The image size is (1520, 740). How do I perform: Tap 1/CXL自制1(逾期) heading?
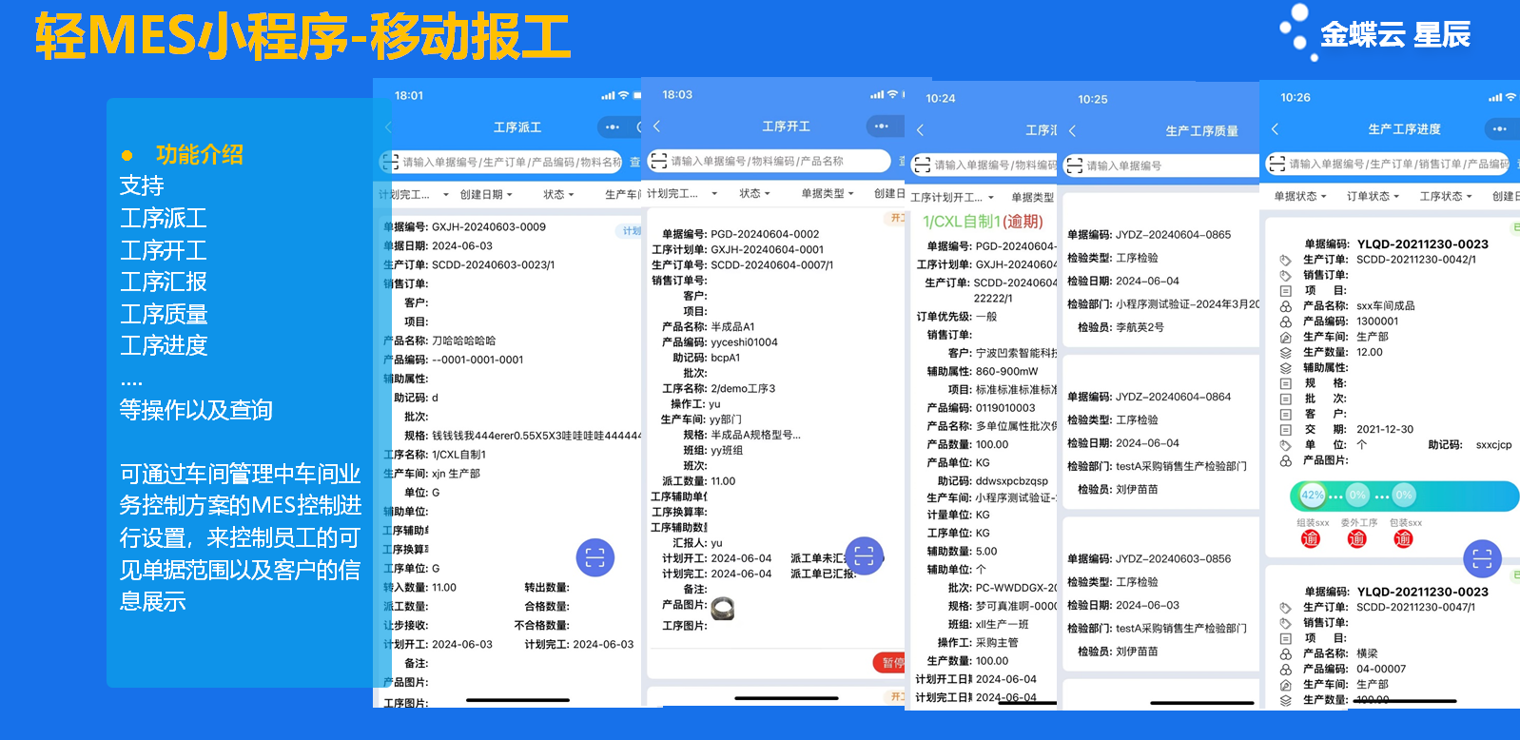983,221
